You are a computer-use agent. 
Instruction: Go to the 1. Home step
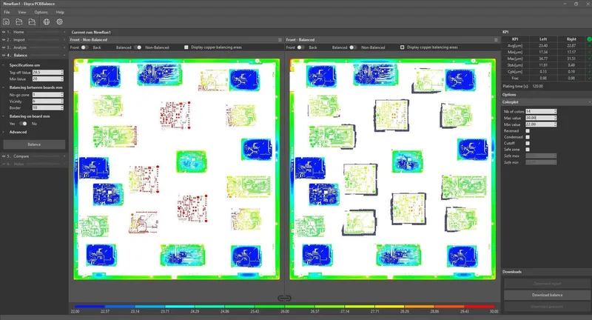(34, 32)
